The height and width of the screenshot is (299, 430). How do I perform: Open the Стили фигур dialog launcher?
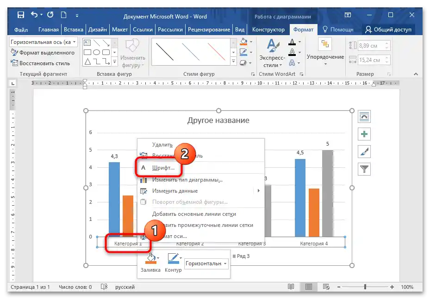253,74
